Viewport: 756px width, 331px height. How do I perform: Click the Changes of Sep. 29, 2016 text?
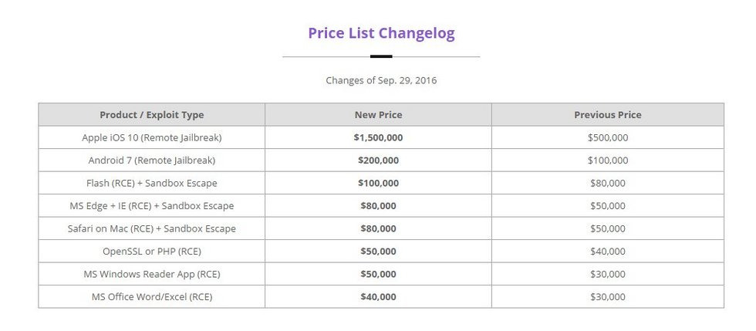(x=381, y=80)
